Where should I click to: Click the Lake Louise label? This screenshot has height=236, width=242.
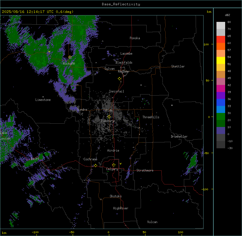tap(5, 136)
